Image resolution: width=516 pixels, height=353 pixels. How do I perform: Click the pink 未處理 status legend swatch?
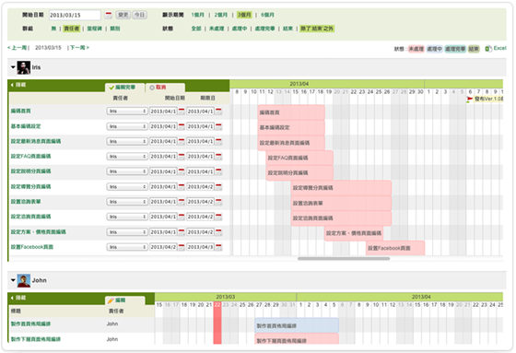point(416,49)
